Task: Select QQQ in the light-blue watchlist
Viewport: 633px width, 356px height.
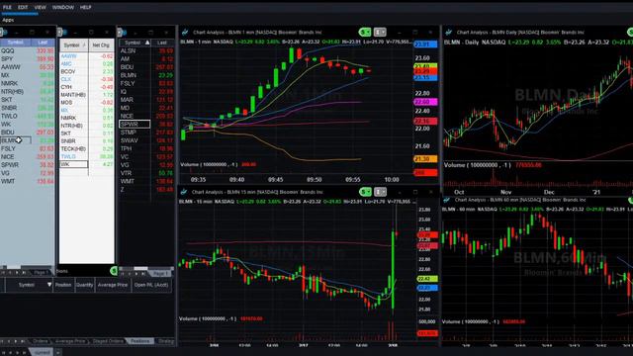Action: [x=7, y=50]
